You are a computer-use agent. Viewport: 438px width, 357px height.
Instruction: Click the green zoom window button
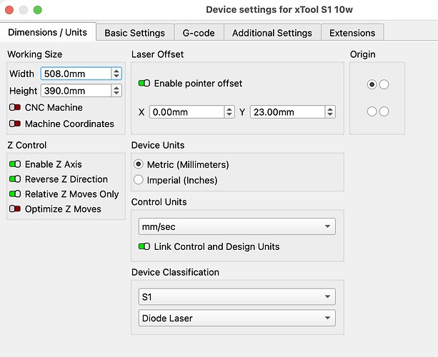pos(38,10)
